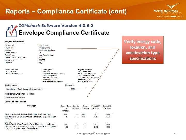Click the 'Envelope Compliance Certificate' heading
186x140 pixels.
pyautogui.click(x=64, y=33)
